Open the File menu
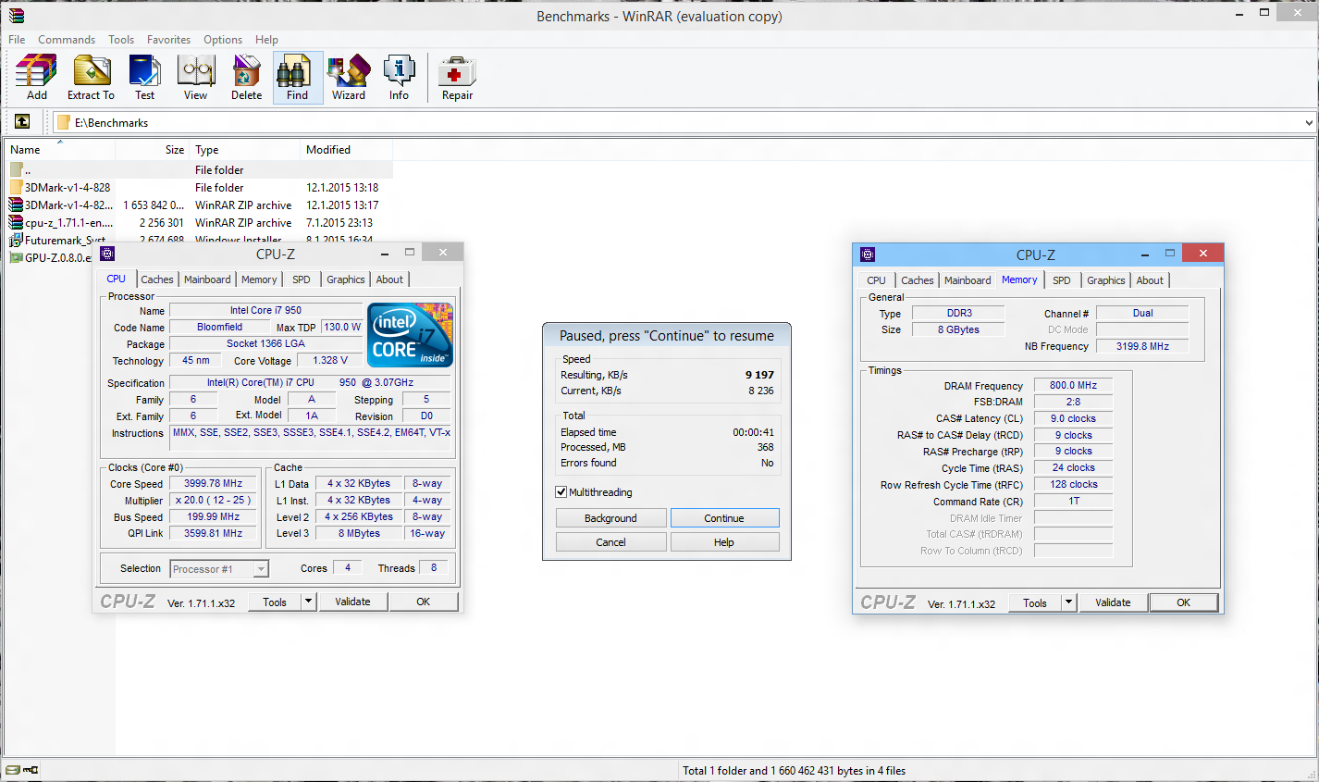This screenshot has width=1319, height=782. 17,40
